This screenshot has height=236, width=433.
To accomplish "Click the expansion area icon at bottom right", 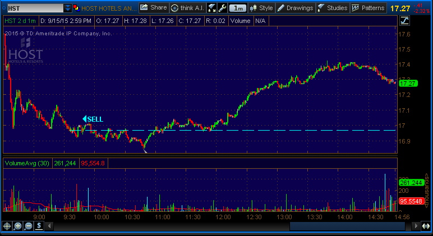I will coord(426,226).
